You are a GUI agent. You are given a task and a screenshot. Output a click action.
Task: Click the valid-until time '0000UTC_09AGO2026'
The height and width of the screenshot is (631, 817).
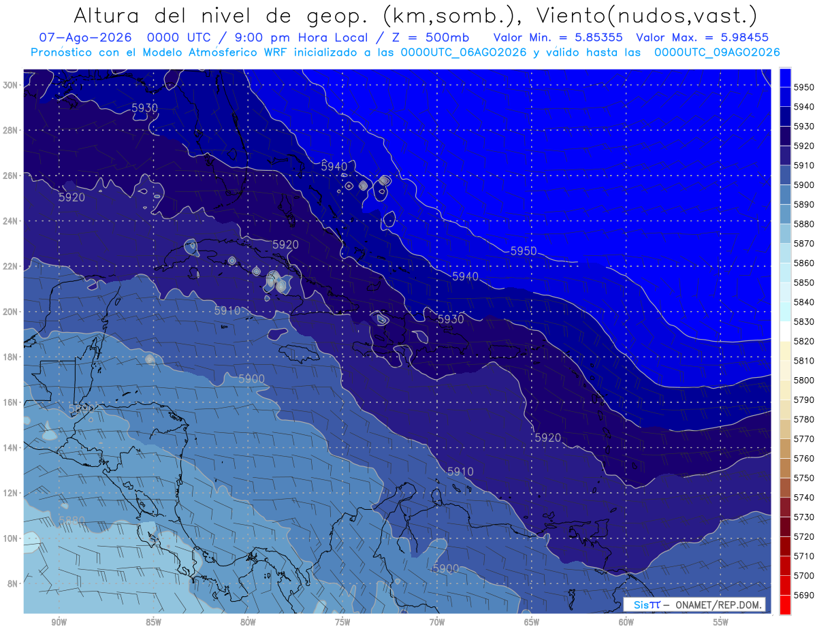click(x=717, y=52)
